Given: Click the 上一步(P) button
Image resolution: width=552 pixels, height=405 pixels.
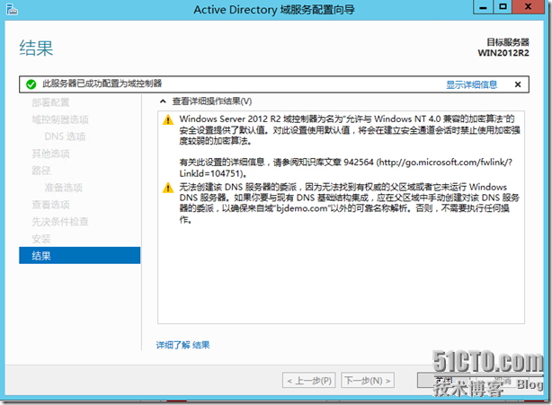Looking at the screenshot, I should [x=308, y=381].
